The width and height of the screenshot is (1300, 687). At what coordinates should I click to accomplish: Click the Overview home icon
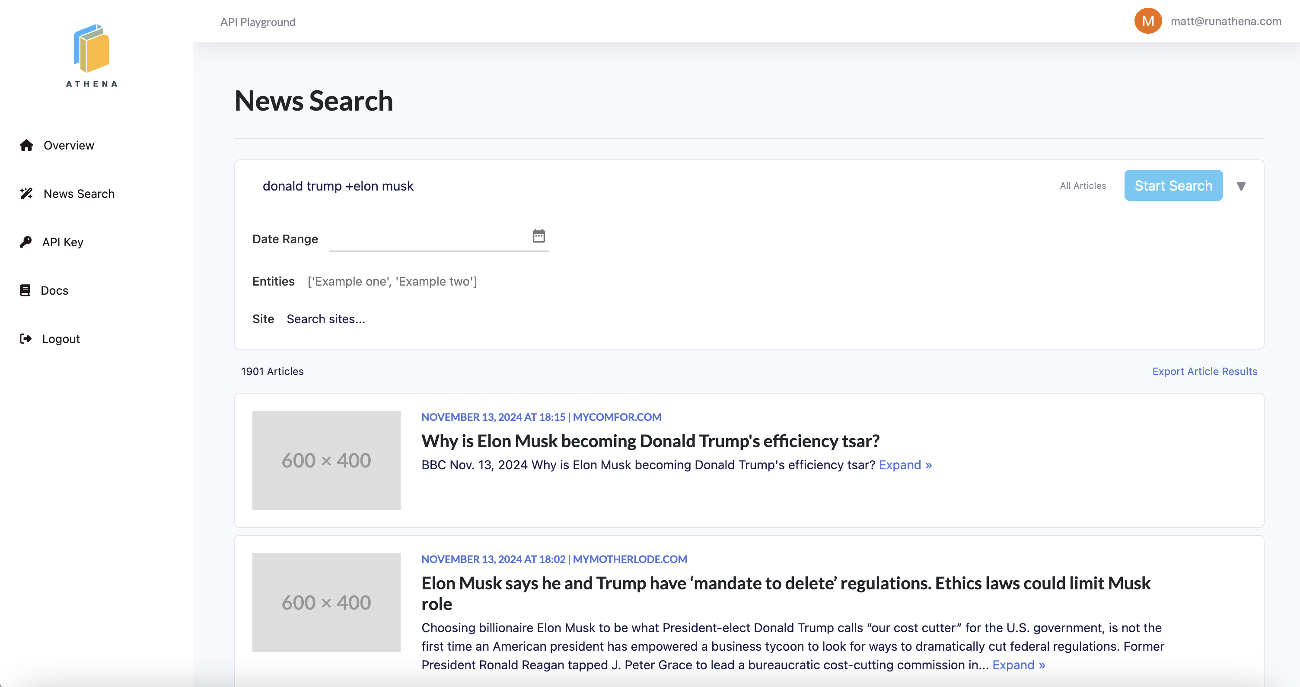[x=26, y=145]
